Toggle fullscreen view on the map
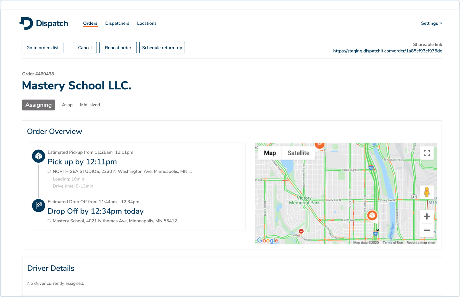460x297 pixels. (x=427, y=153)
